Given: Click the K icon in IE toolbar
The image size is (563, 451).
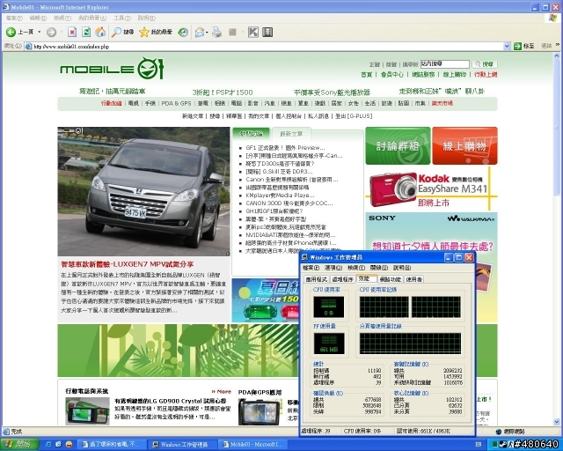Looking at the screenshot, I should point(253,33).
